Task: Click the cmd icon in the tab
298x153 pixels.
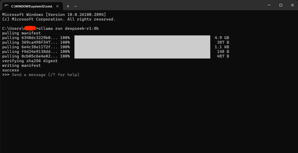Action: click(x=6, y=6)
